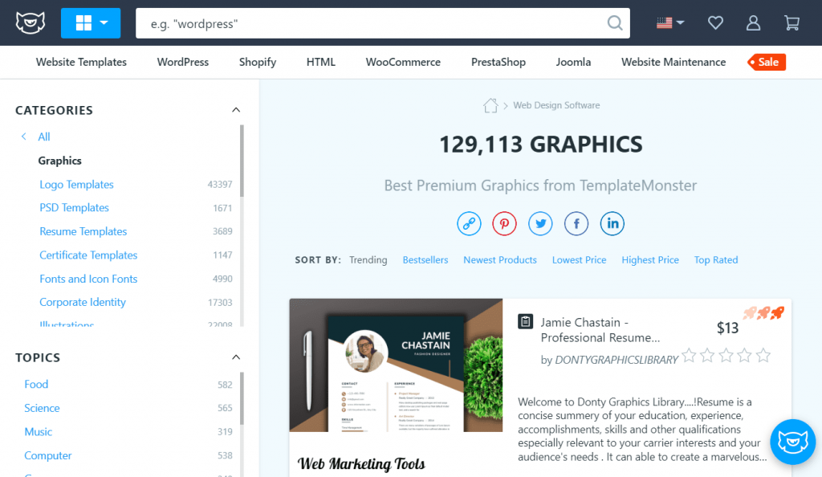This screenshot has height=477, width=822.
Task: Select the Food topic
Action: click(x=36, y=384)
